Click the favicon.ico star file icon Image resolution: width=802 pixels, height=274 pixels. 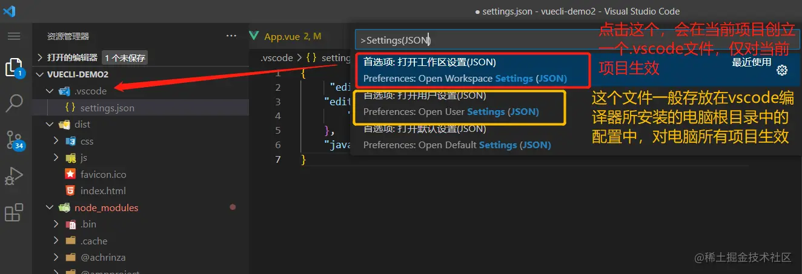tap(70, 174)
